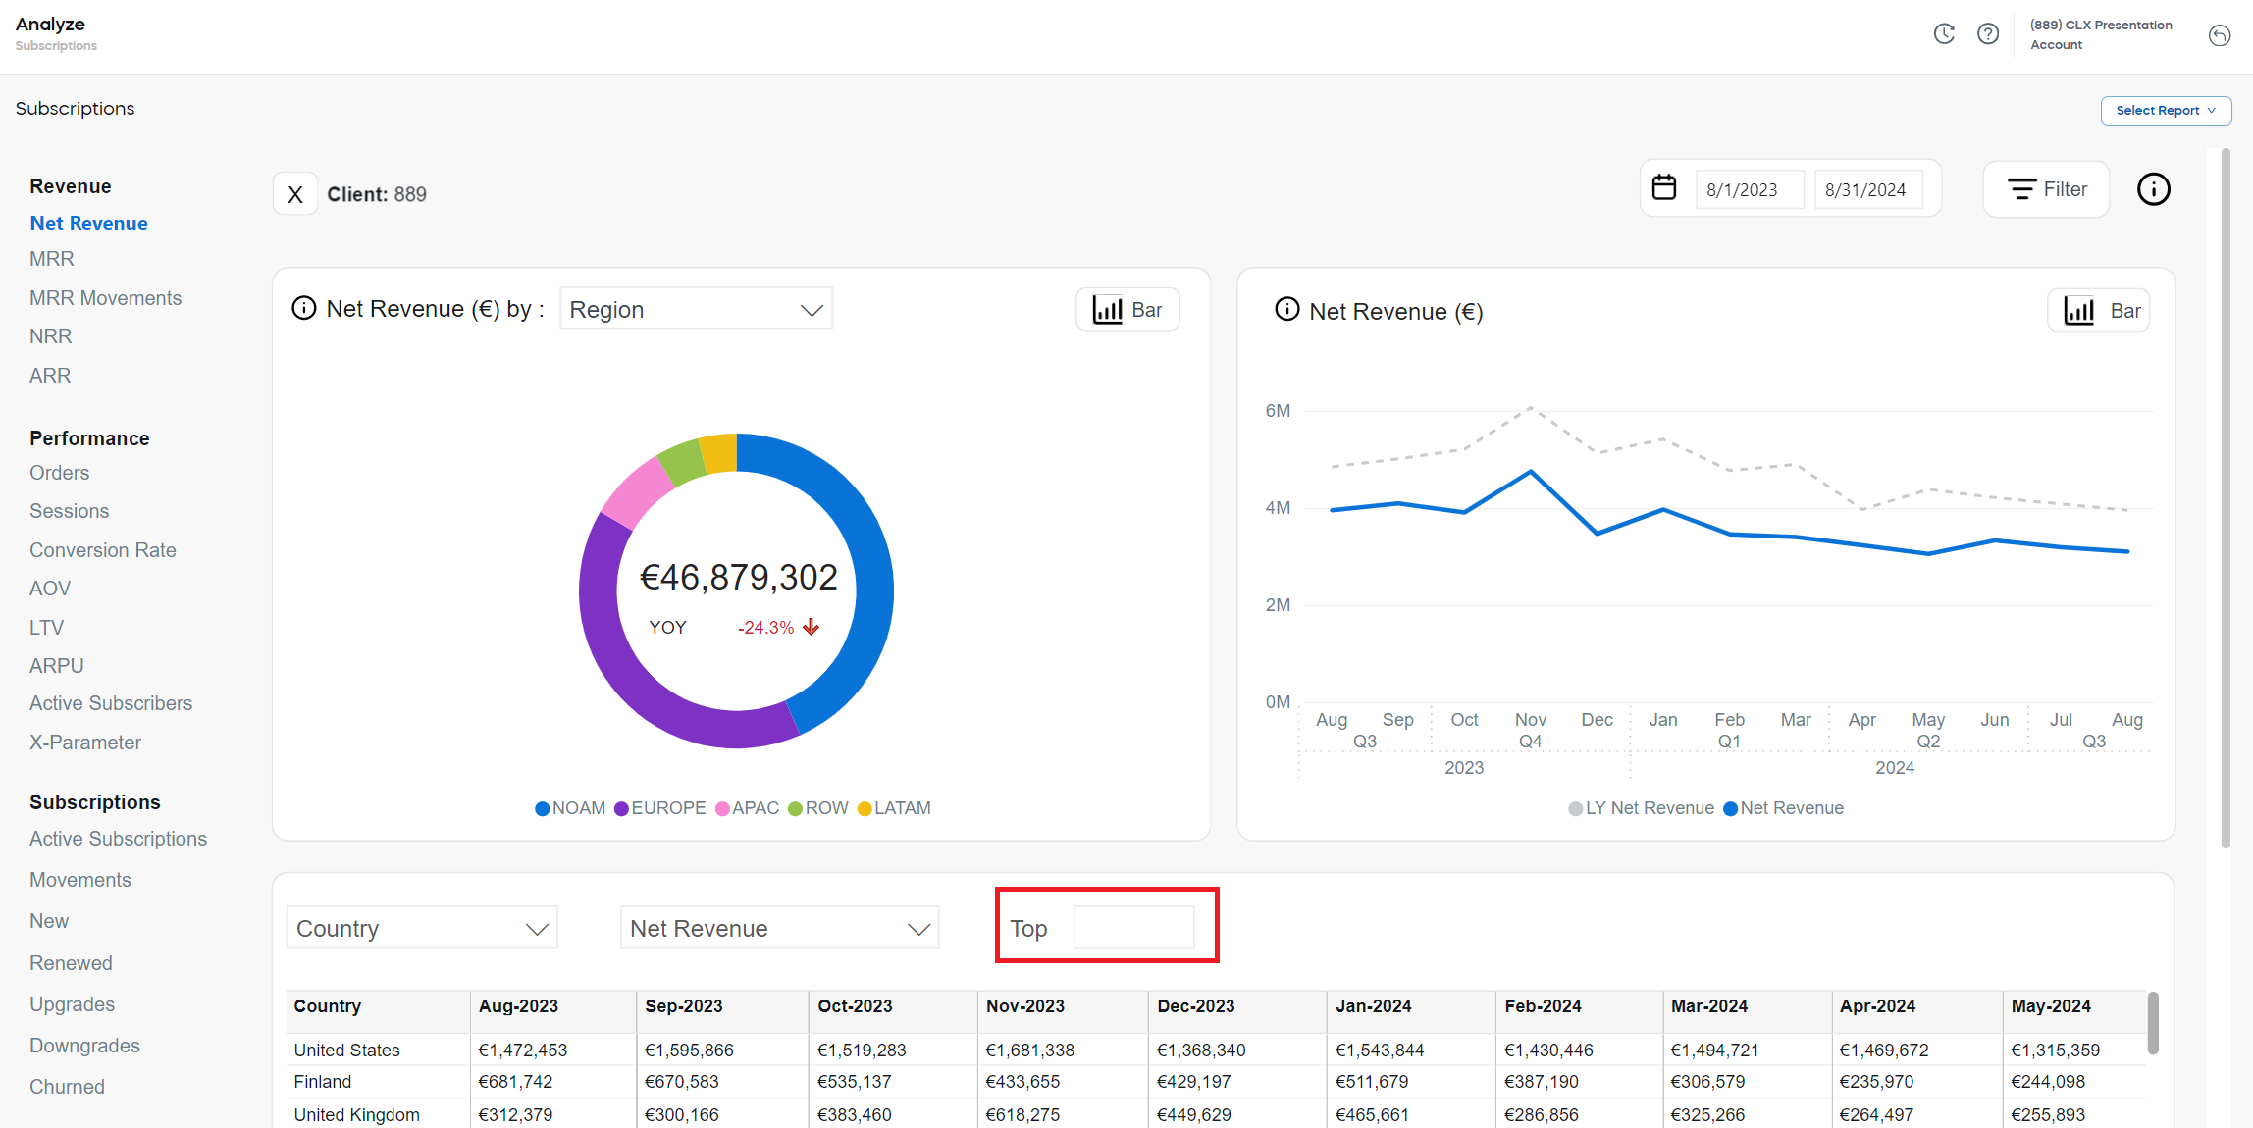Image resolution: width=2253 pixels, height=1128 pixels.
Task: Toggle the blue Net Revenue legend series
Action: point(1783,808)
